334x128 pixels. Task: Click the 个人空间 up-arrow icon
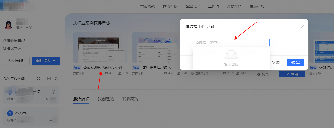coord(10,113)
